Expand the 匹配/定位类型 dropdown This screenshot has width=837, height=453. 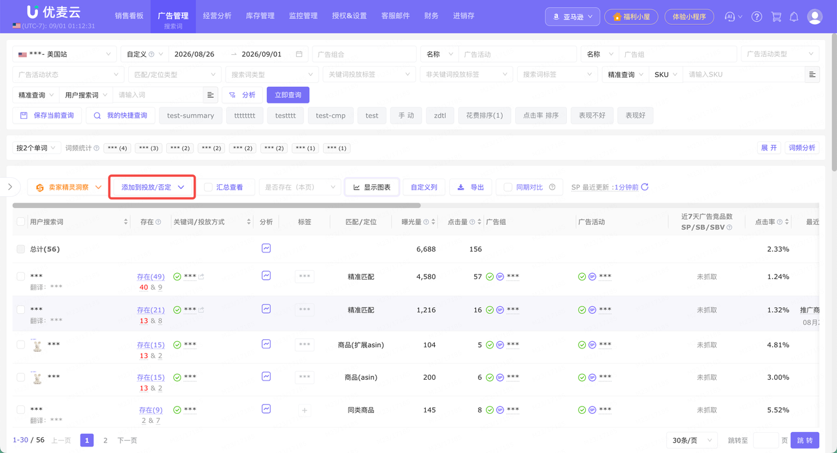tap(174, 75)
